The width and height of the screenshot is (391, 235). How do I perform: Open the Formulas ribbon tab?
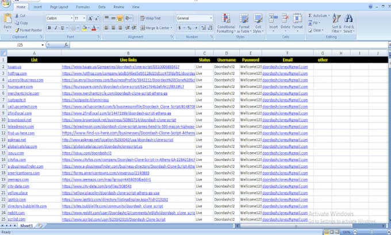(x=83, y=7)
